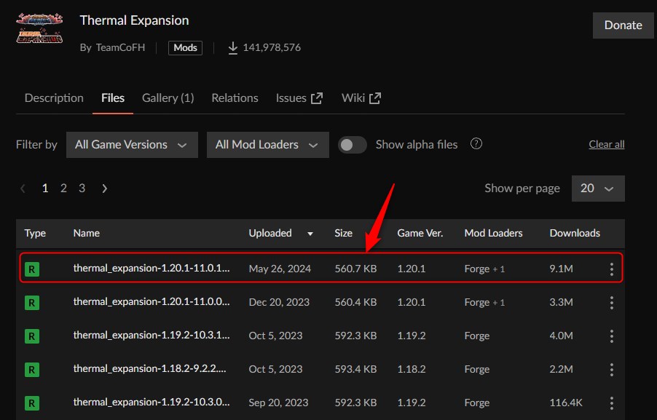The height and width of the screenshot is (420, 657).
Task: Select the Files tab
Action: (x=113, y=98)
